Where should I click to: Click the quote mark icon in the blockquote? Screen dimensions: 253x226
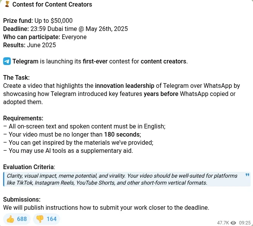tap(247, 175)
